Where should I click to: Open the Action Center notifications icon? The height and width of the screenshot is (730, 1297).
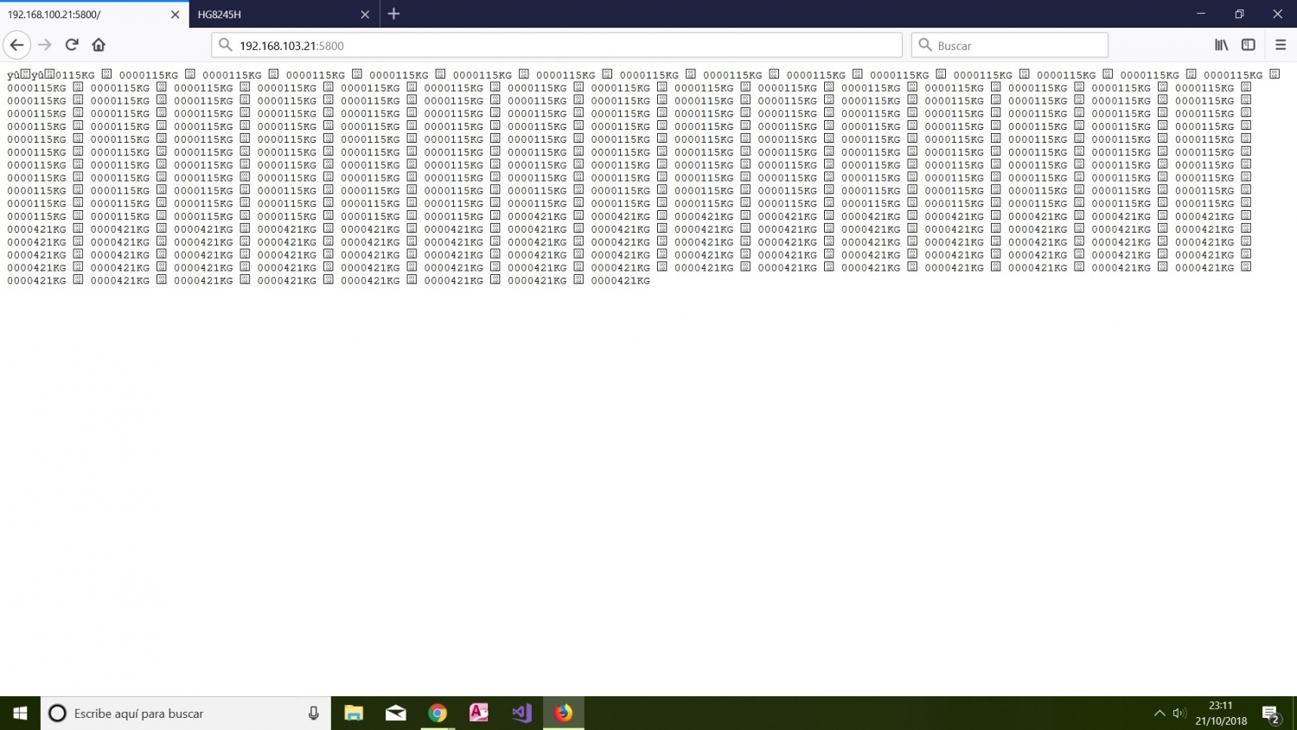1271,714
